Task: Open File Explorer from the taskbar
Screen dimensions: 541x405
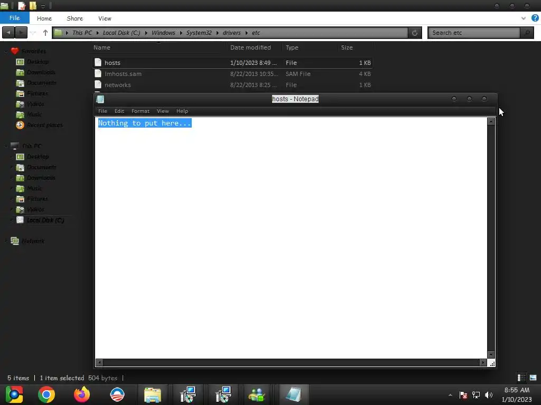Action: [153, 394]
